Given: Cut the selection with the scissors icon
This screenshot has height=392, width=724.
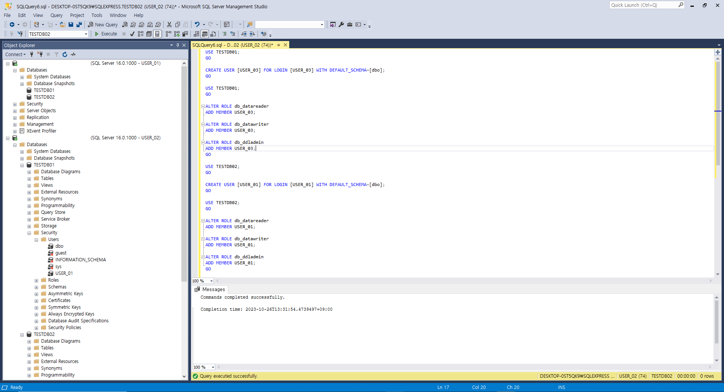Looking at the screenshot, I should (169, 24).
